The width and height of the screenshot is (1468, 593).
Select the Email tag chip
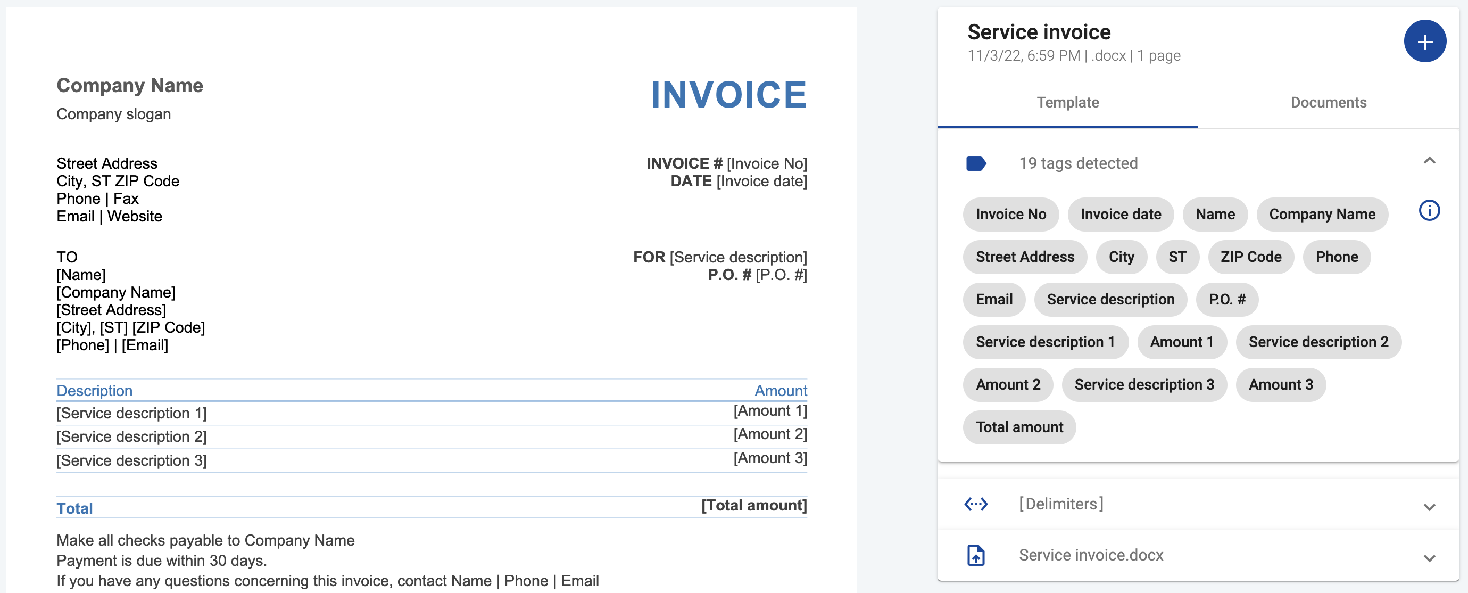coord(994,300)
